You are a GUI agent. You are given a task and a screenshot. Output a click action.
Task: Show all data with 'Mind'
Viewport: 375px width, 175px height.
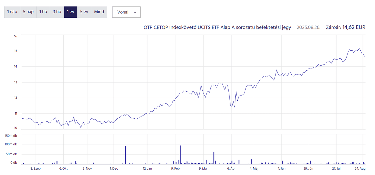[x=99, y=12]
